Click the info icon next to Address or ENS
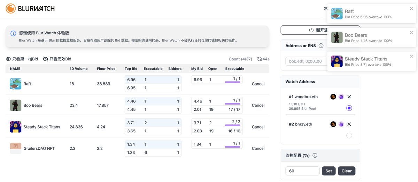Viewport: 418px width, 182px height. pyautogui.click(x=321, y=45)
